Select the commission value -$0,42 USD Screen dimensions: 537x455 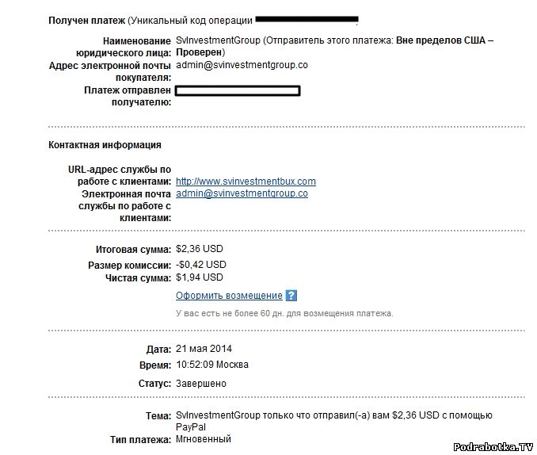[200, 265]
